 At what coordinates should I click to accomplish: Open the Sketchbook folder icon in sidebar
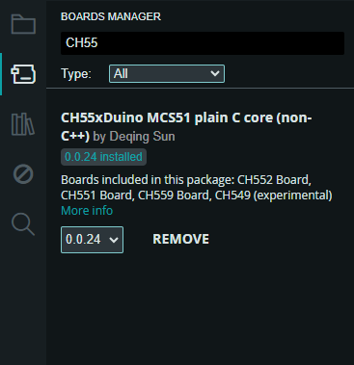(23, 24)
